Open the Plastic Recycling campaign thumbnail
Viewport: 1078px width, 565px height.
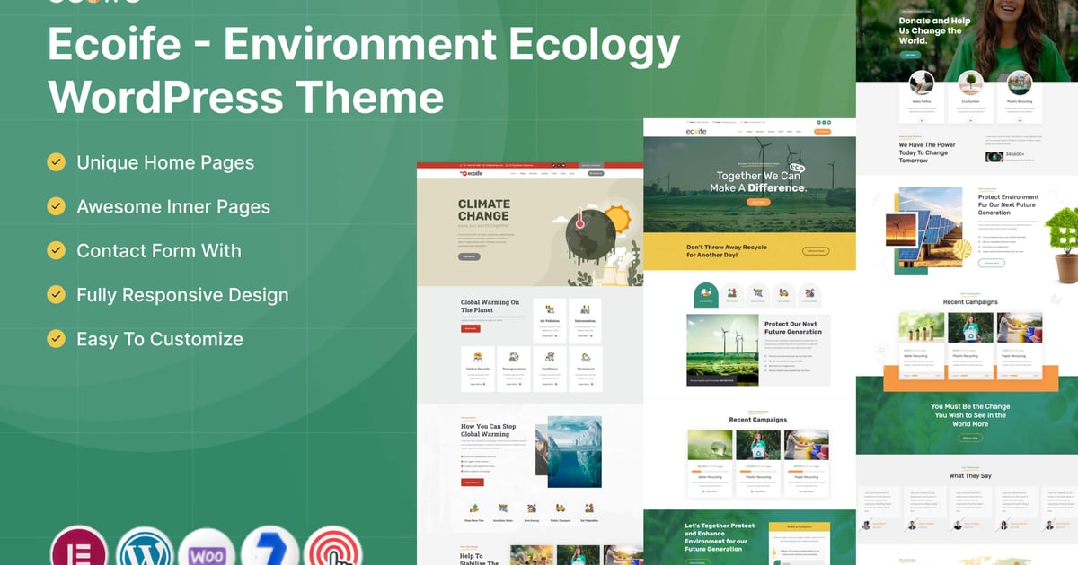758,446
